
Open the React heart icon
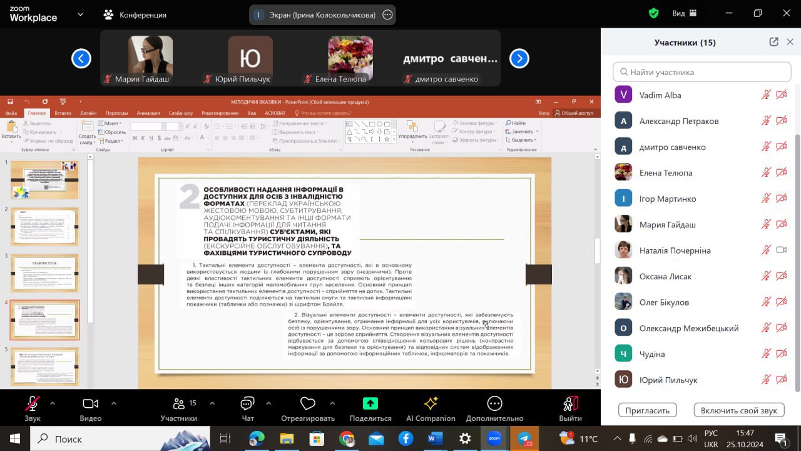click(307, 404)
